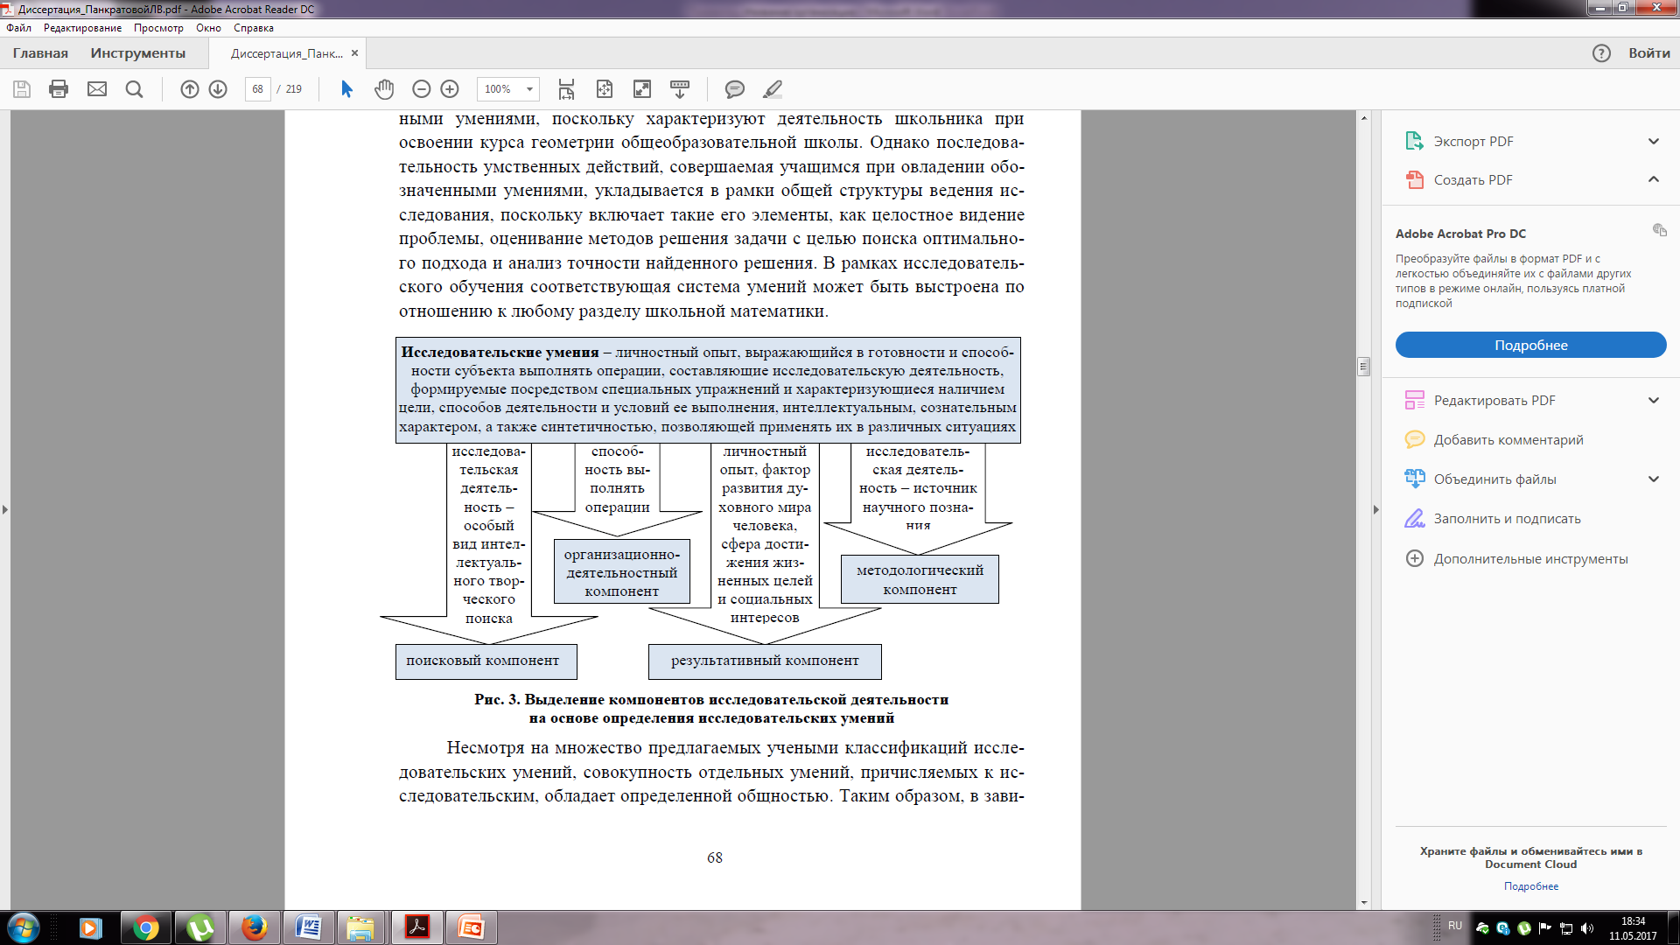This screenshot has height=945, width=1680.
Task: Open the Find text magnifier
Action: tap(134, 89)
